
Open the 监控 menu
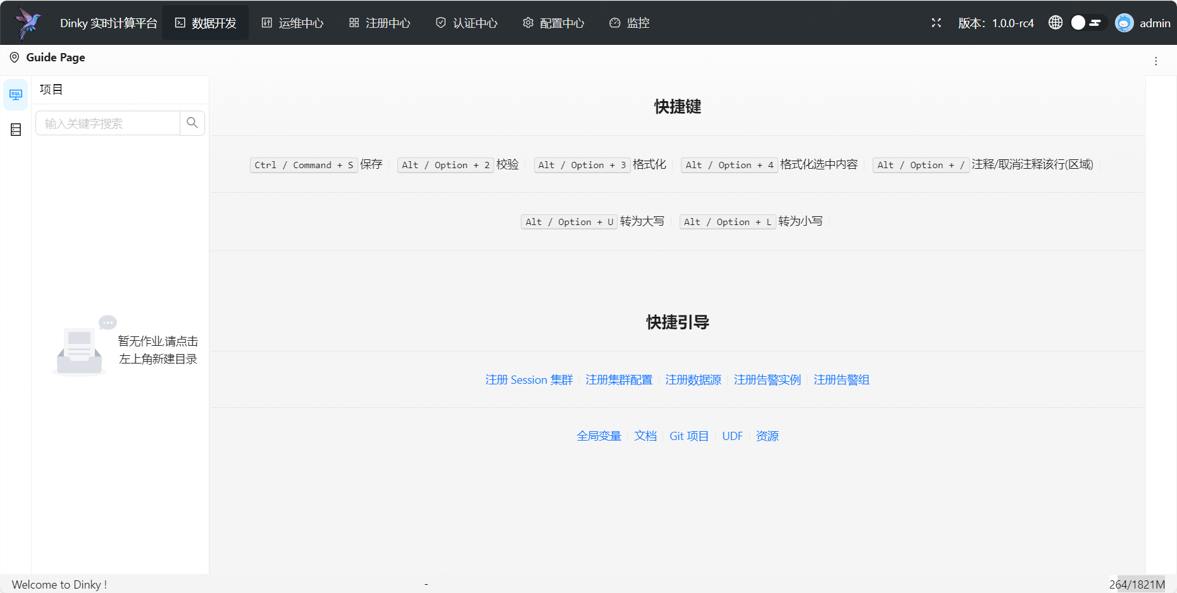(630, 23)
